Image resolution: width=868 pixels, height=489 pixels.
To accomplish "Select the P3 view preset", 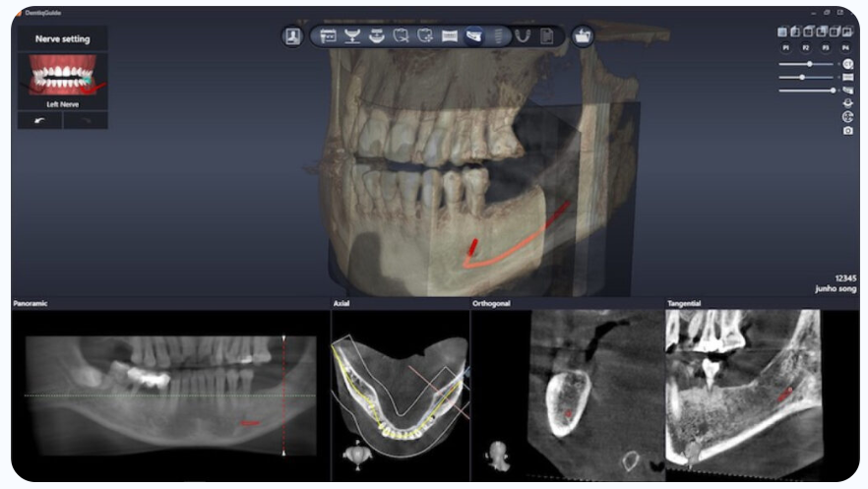I will click(825, 47).
